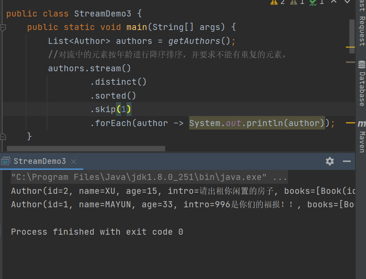Click the fold end marker at closing brace
Viewport: 366px width, 279px height.
[x=3, y=136]
